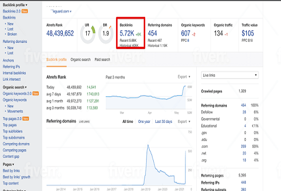Open Referring IPs sidebar link
Image resolution: width=281 pixels, height=191 pixels.
[11, 67]
